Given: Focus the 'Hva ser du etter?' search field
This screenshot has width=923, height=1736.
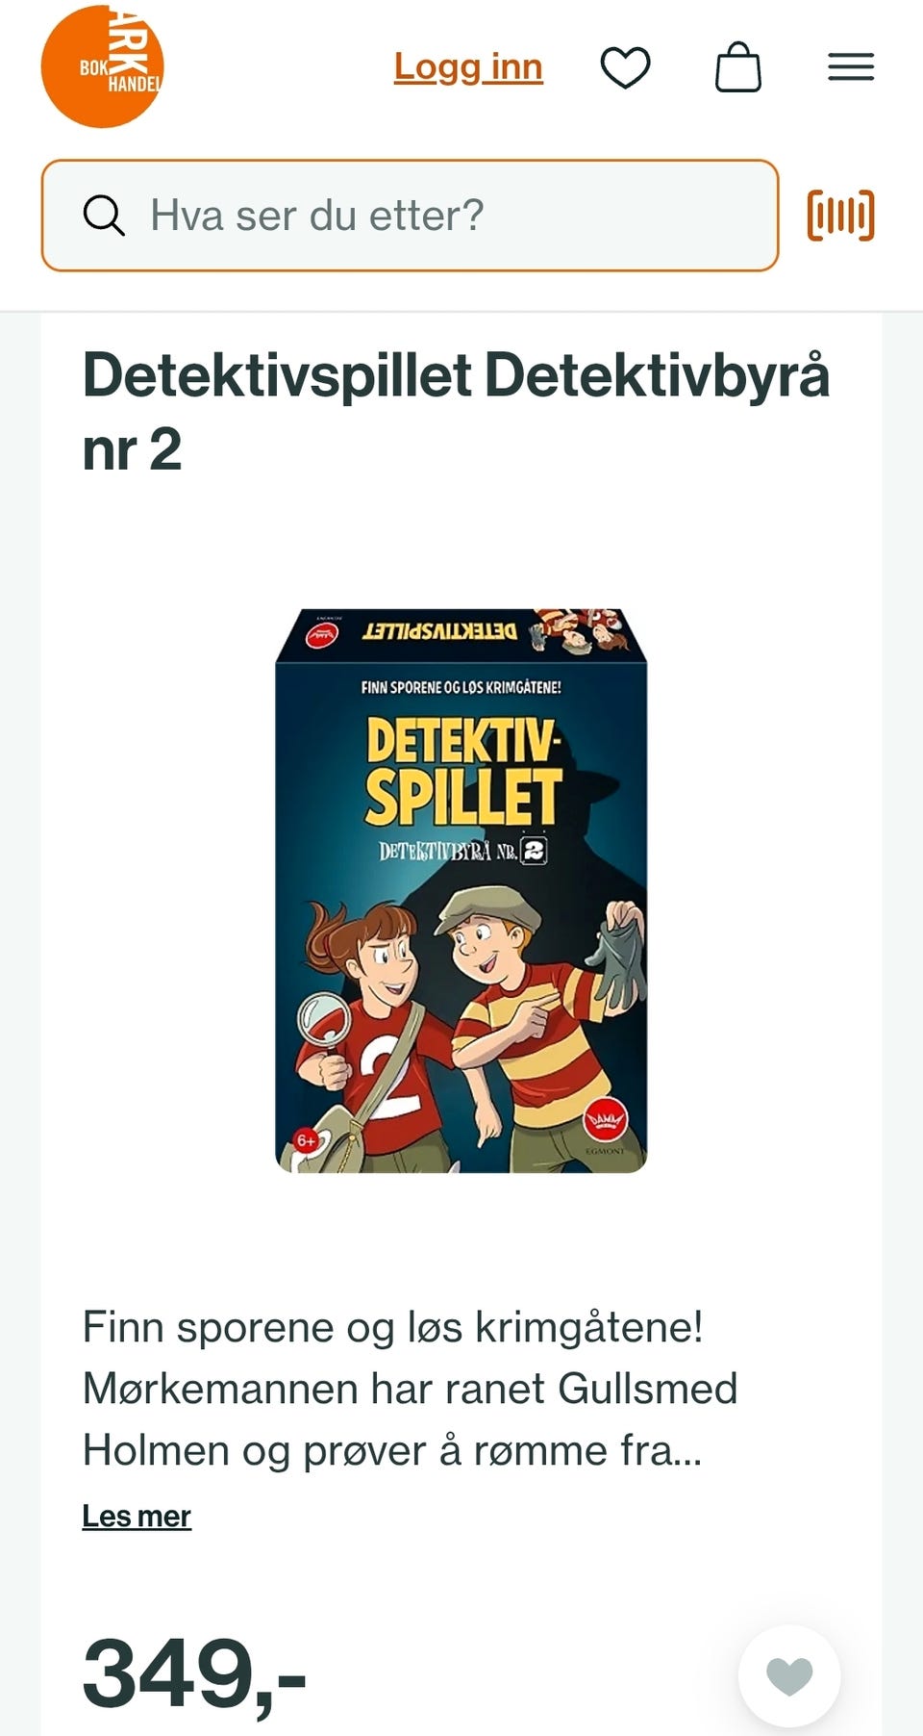Looking at the screenshot, I should 410,216.
